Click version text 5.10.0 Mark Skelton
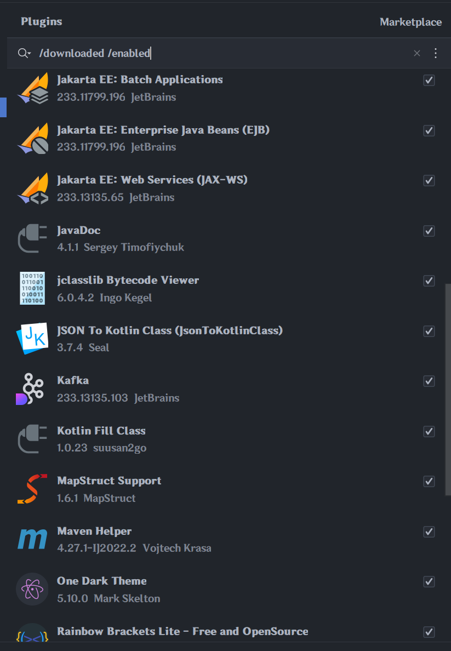The height and width of the screenshot is (651, 451). pos(109,598)
